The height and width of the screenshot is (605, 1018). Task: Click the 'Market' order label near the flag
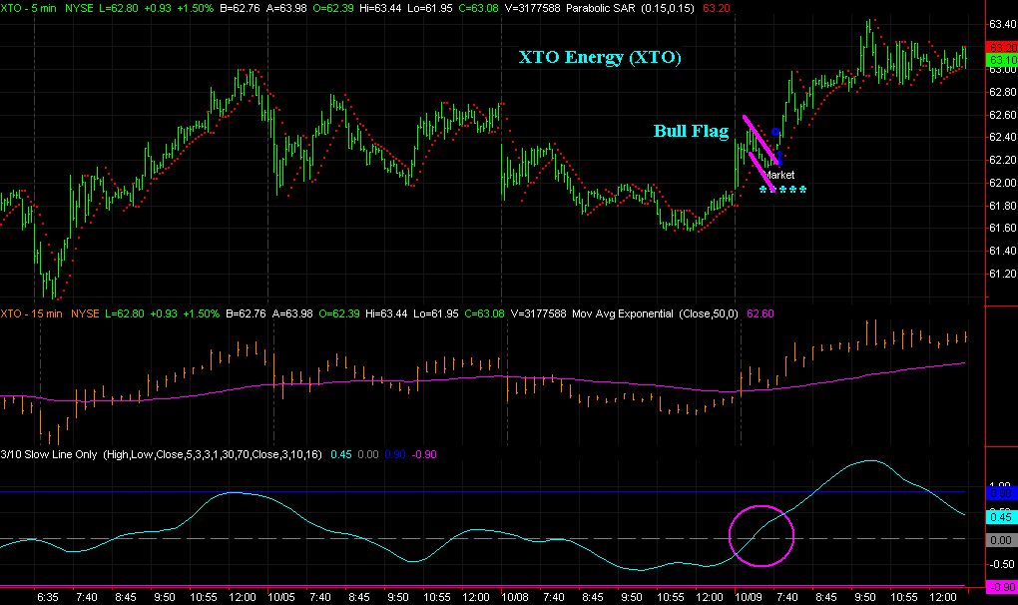pyautogui.click(x=779, y=175)
